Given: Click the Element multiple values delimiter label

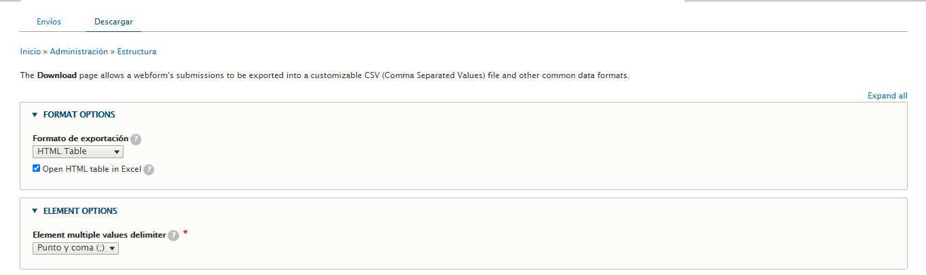Looking at the screenshot, I should click(x=99, y=235).
